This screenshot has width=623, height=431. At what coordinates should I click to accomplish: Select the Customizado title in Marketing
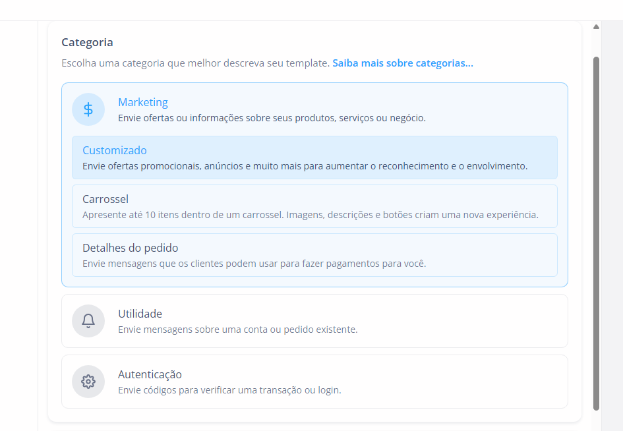coord(115,150)
